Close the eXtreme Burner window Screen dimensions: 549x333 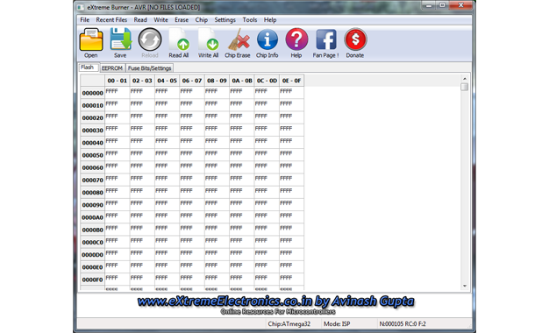460,5
